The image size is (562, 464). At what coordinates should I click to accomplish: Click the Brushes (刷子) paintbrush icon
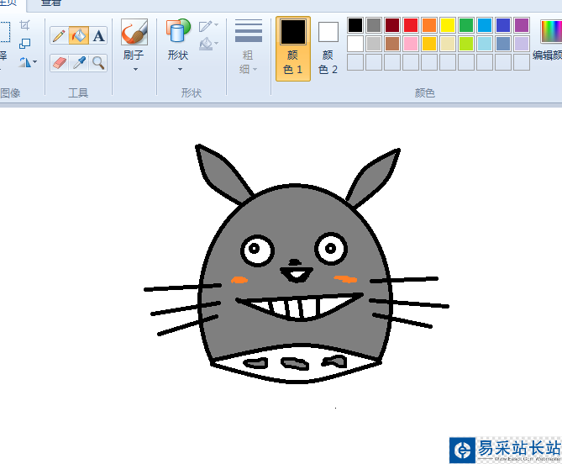[134, 34]
